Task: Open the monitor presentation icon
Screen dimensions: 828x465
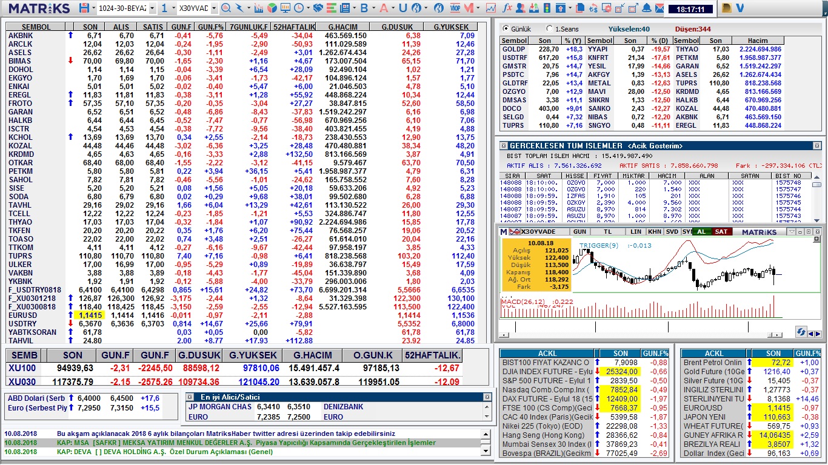Action: (x=285, y=8)
